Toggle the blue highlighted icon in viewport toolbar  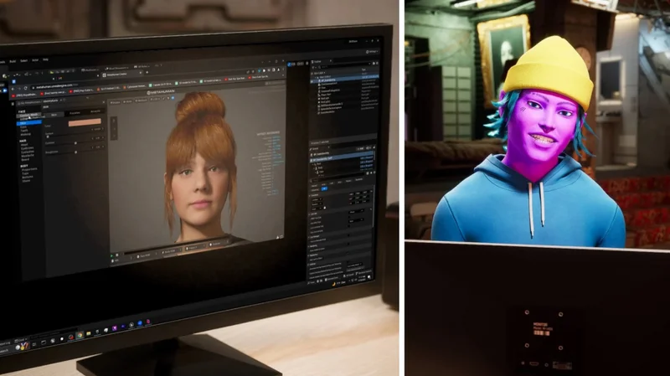pyautogui.click(x=173, y=98)
